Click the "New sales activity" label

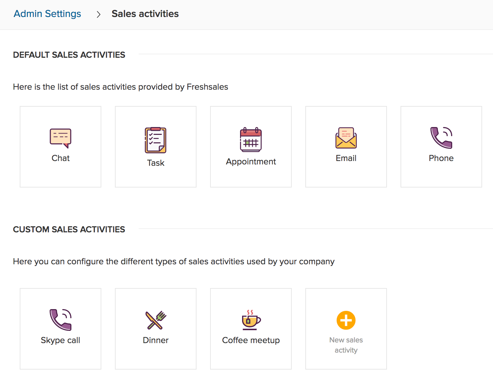pyautogui.click(x=346, y=345)
